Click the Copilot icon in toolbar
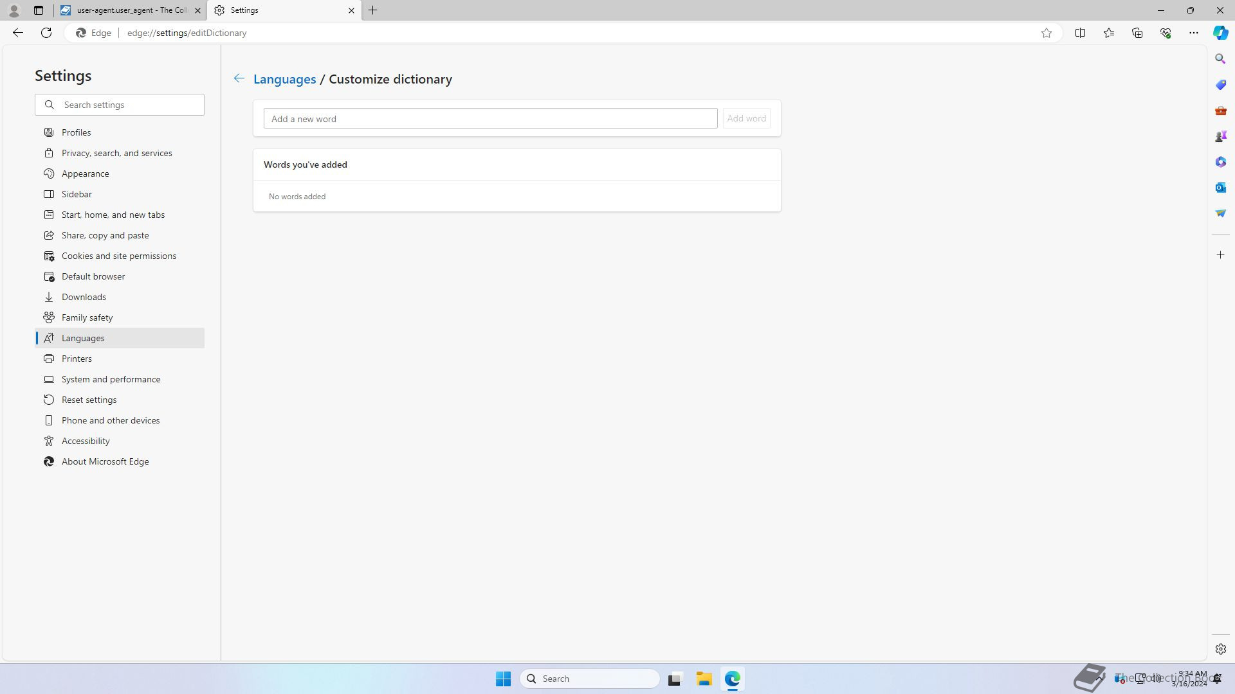 [1220, 33]
